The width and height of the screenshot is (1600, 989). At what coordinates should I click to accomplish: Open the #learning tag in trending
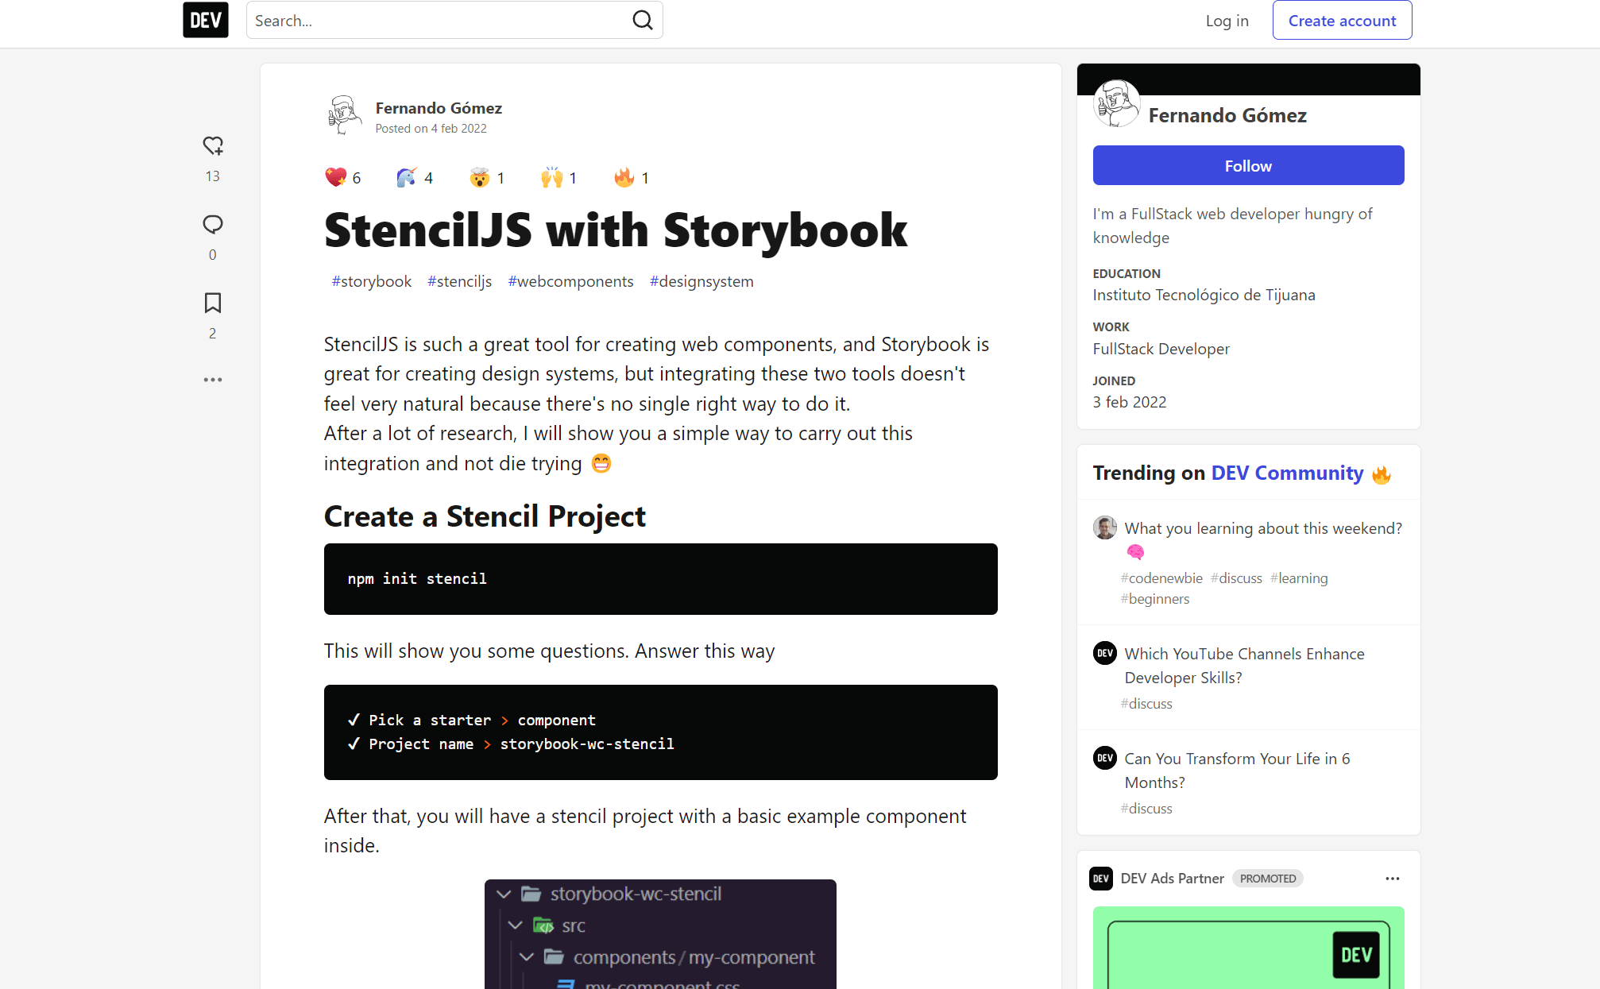1299,578
